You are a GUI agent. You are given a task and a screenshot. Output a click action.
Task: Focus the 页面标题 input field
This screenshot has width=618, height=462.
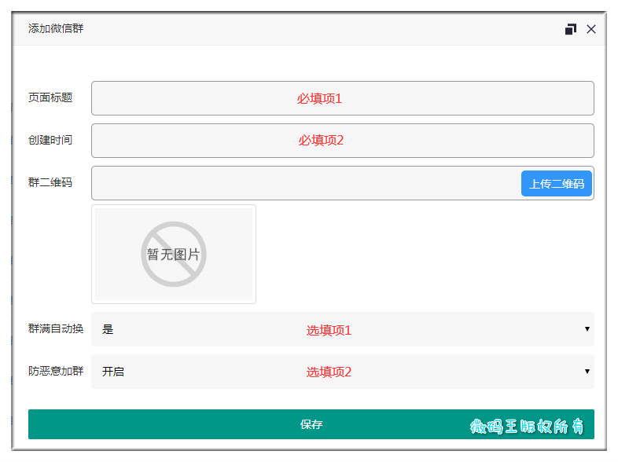tap(343, 98)
